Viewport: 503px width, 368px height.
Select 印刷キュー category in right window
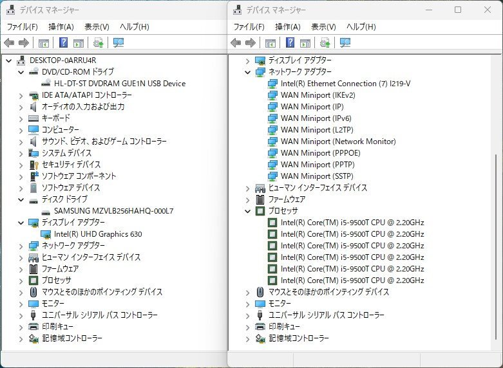click(284, 326)
